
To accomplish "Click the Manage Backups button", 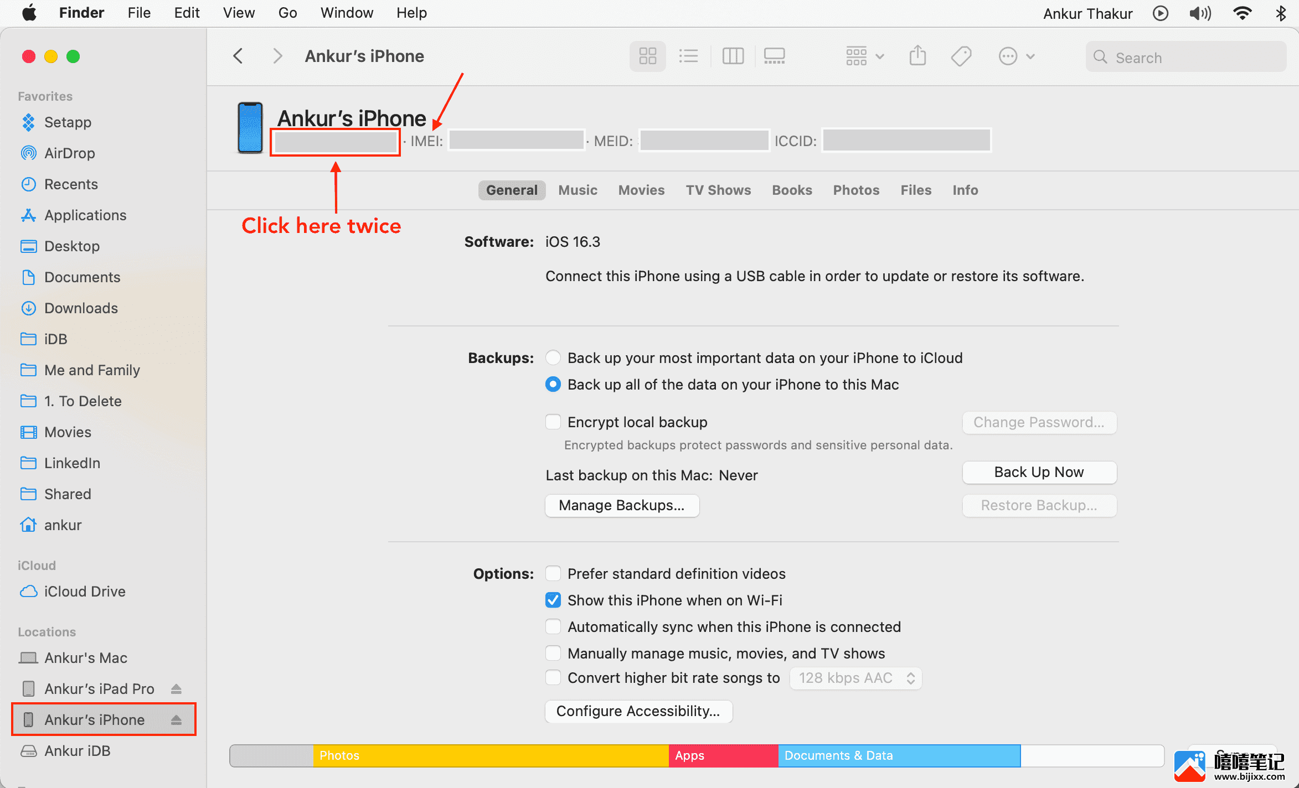I will click(x=620, y=505).
